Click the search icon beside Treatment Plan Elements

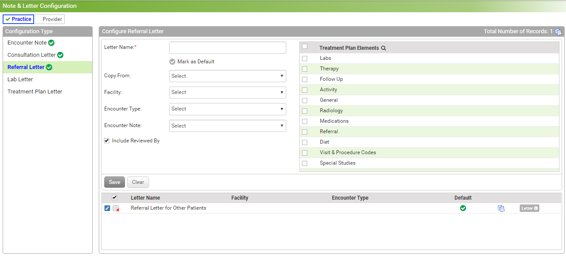[383, 48]
